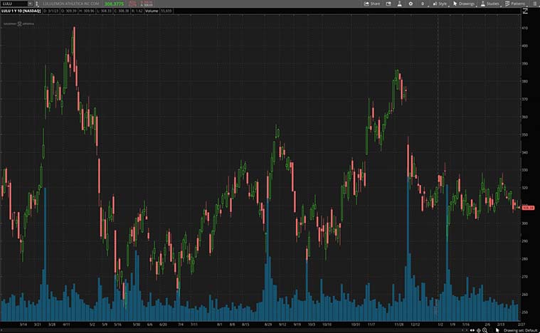The image size is (540, 333).
Task: Click the Volume label in chart header
Action: (x=152, y=11)
